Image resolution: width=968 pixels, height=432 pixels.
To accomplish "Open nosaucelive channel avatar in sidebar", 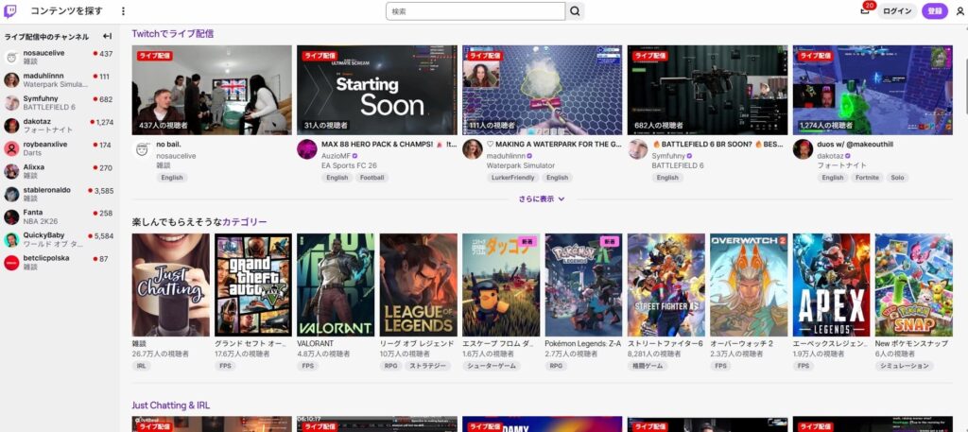I will tap(11, 58).
